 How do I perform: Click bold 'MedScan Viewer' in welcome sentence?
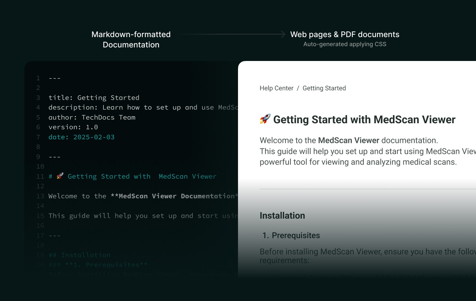tap(349, 140)
